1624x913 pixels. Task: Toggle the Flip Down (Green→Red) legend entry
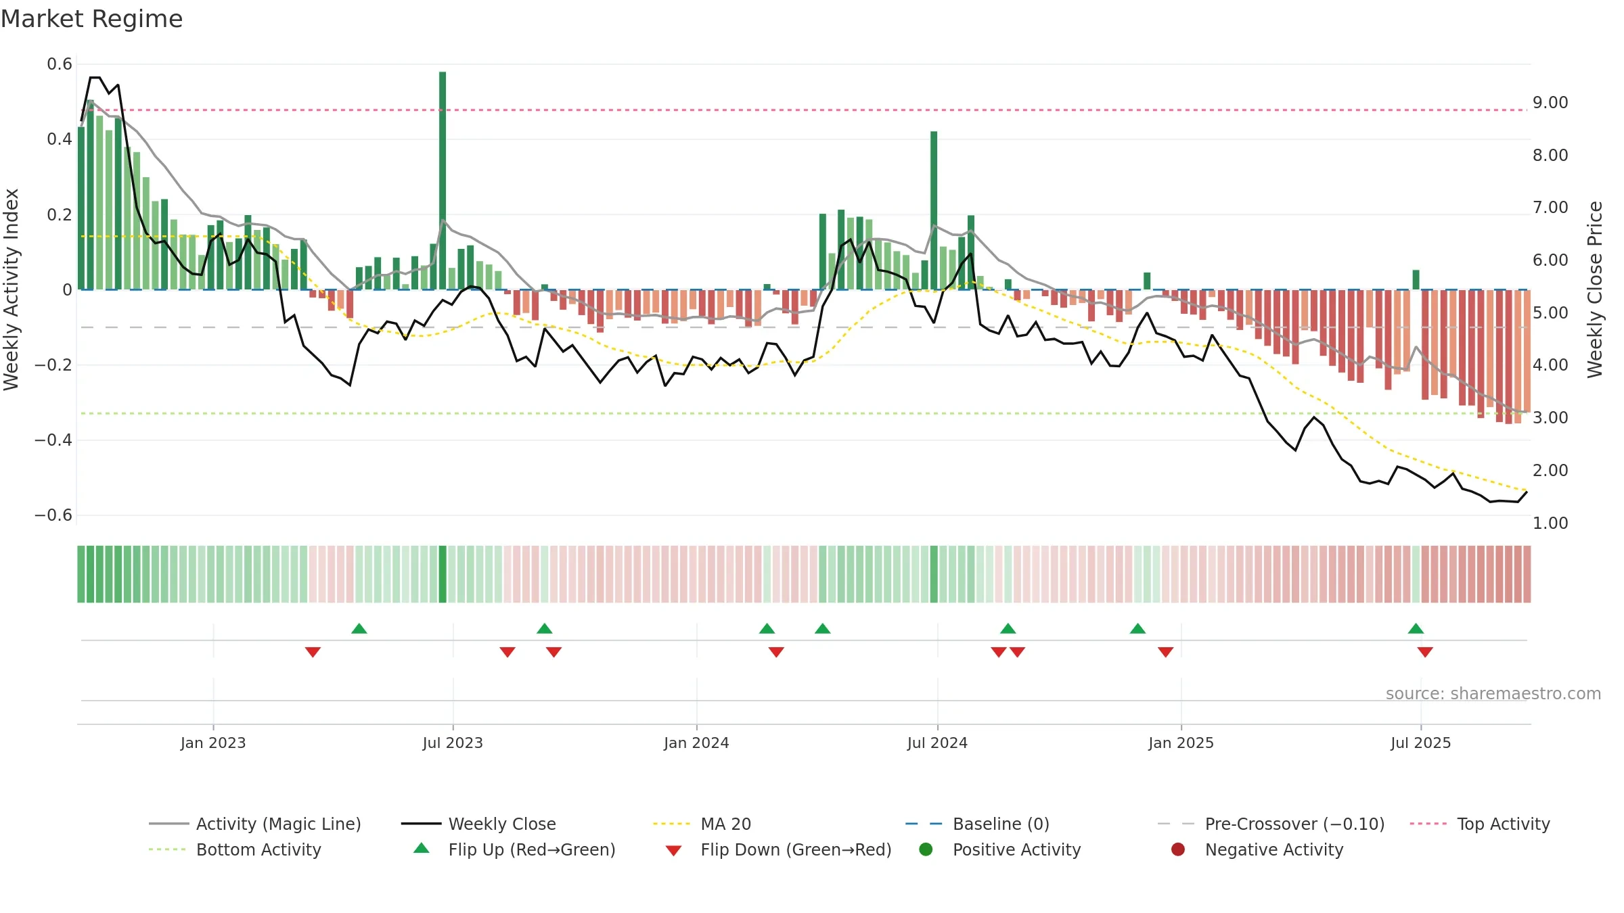click(x=778, y=849)
